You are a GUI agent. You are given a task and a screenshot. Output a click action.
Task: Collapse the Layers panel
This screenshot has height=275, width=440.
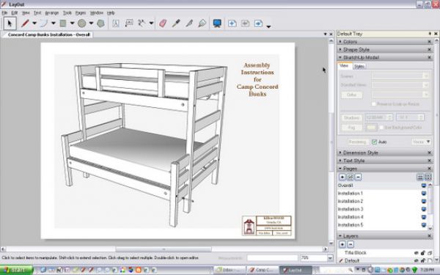(340, 236)
